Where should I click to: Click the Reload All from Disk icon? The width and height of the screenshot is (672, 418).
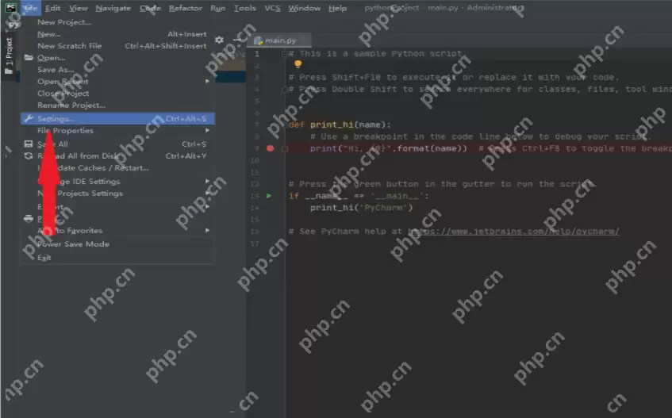(29, 156)
